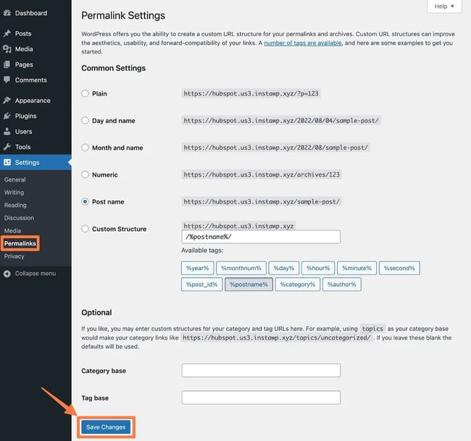Go to General settings submenu
This screenshot has height=441, width=471.
[x=14, y=180]
